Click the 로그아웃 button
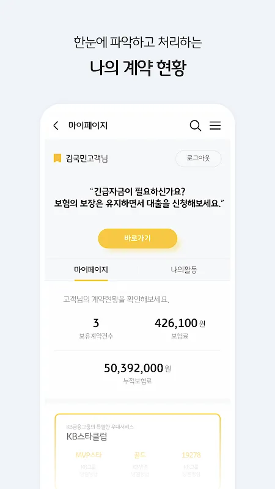 pos(199,158)
